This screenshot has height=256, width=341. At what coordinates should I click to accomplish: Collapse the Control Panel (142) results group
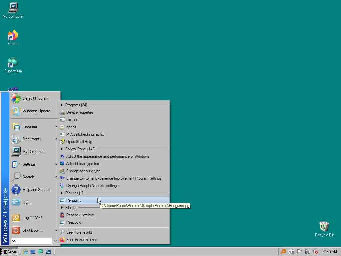click(x=62, y=149)
